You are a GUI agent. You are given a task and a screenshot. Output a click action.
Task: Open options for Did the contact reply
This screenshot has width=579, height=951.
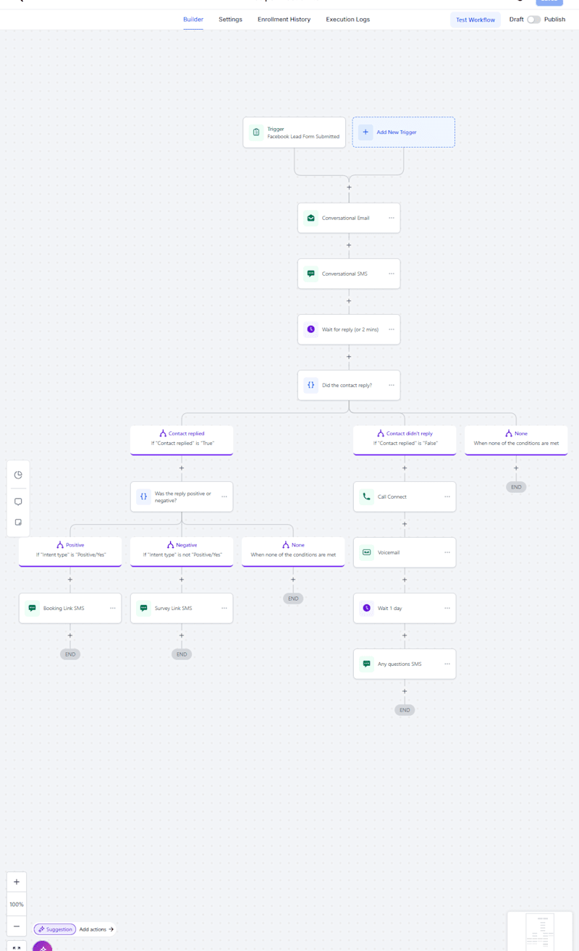(392, 385)
